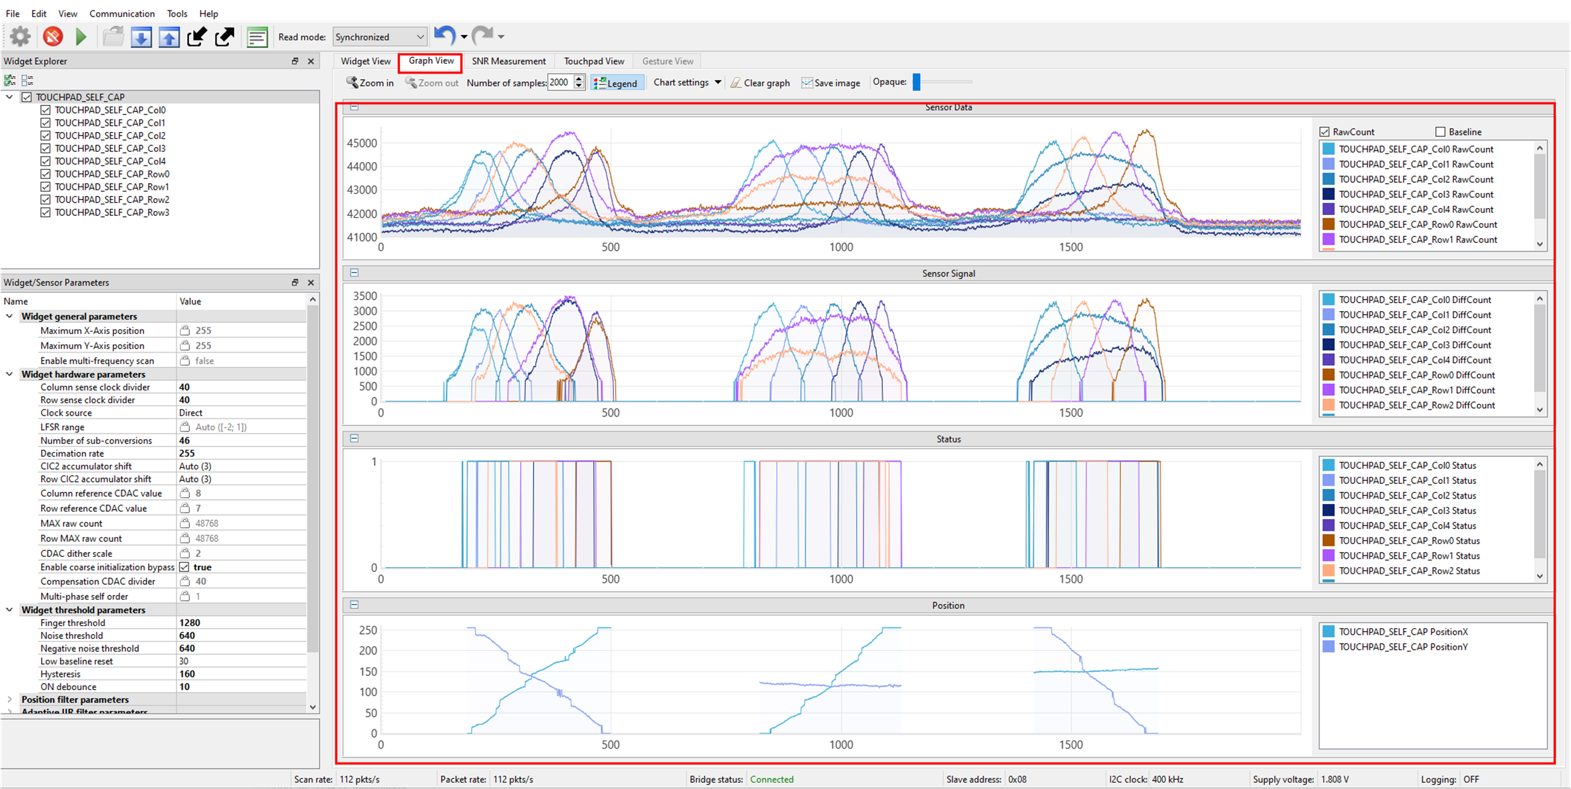Float the Widget Explorer panel
Screen dimensions: 1571x789
tap(295, 61)
